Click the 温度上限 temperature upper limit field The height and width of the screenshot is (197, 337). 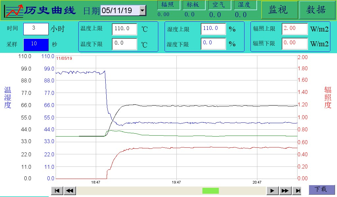[x=124, y=29]
